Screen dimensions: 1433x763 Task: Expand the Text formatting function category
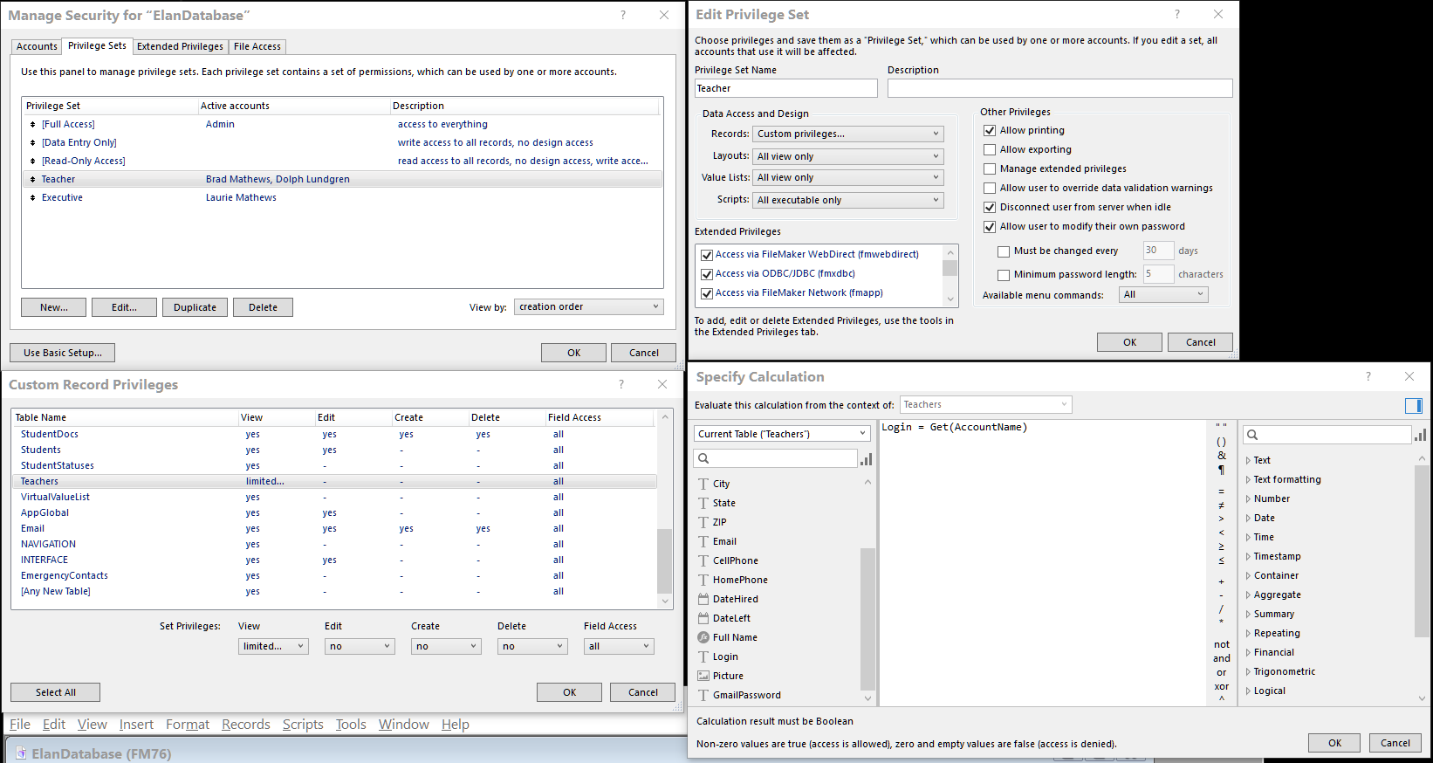coord(1286,479)
